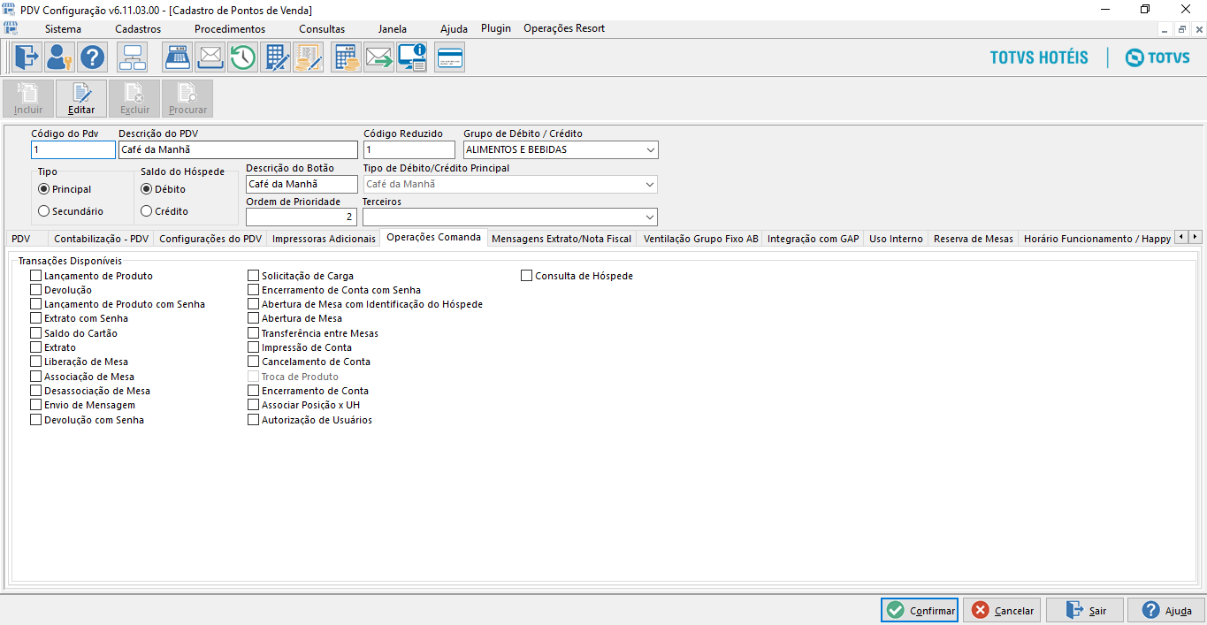The height and width of the screenshot is (625, 1207).
Task: Select the Secundário radio button
Action: click(43, 211)
